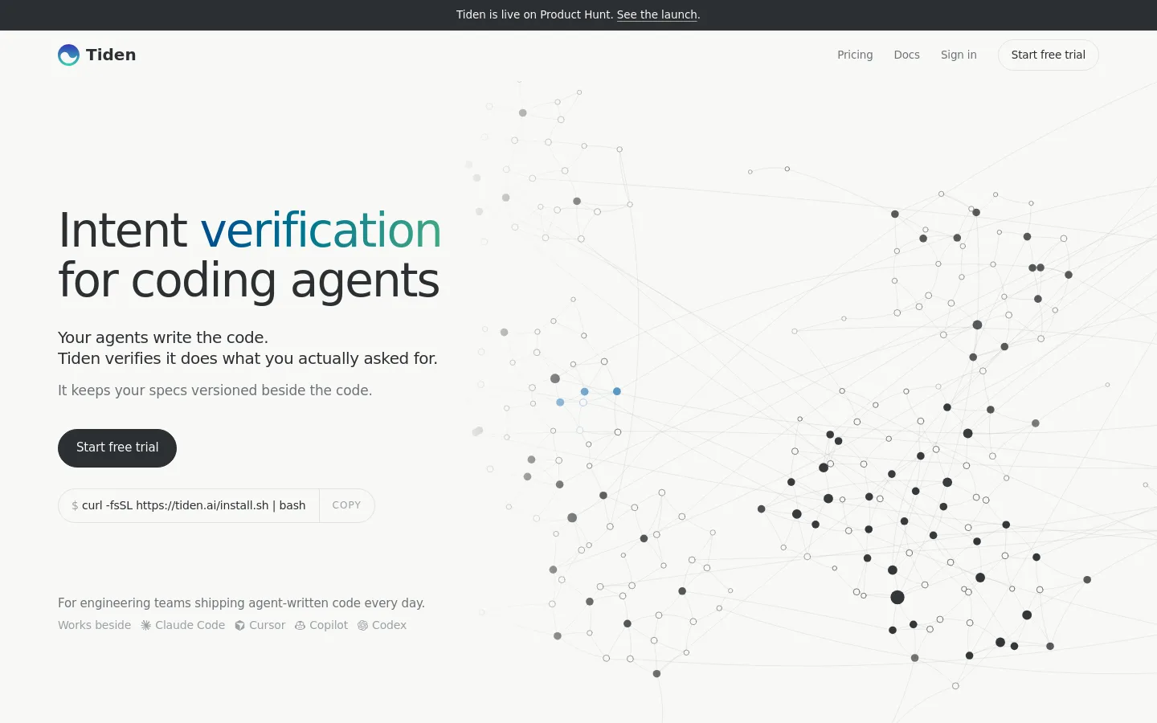Click the Codex icon in the footer row
The image size is (1157, 723).
(363, 625)
